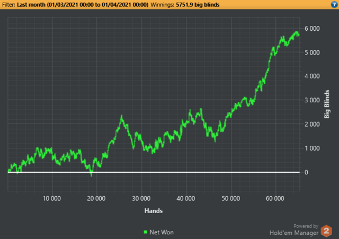The image size is (339, 239).
Task: Click the Hold'em Manager 2 logo badge
Action: coord(326,231)
